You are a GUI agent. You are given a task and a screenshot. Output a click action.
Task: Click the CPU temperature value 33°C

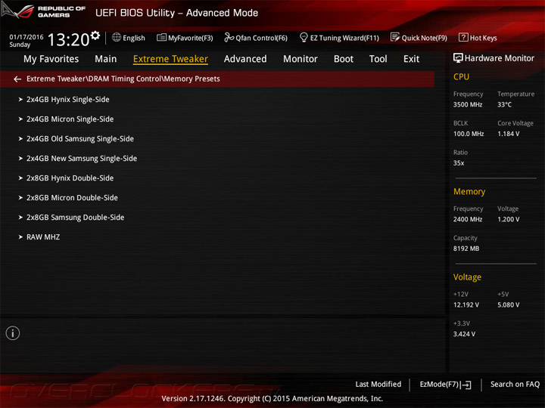click(x=504, y=105)
